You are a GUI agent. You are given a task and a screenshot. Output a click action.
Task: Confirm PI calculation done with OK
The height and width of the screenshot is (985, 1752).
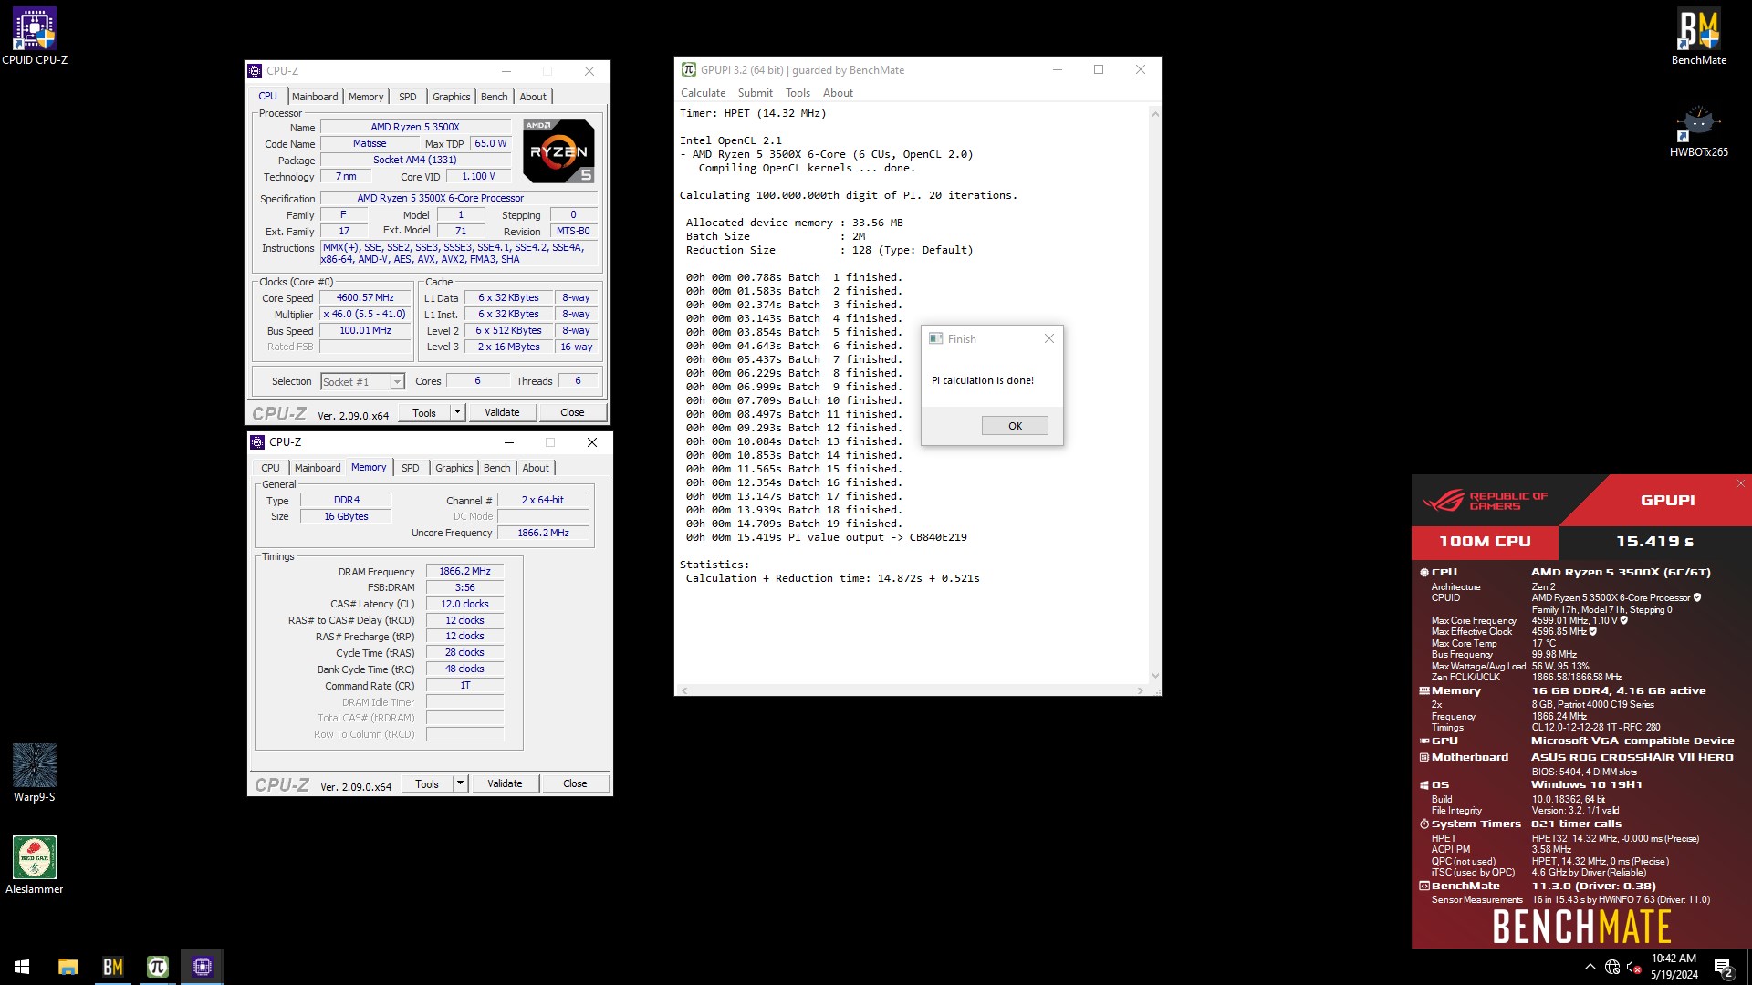1015,426
